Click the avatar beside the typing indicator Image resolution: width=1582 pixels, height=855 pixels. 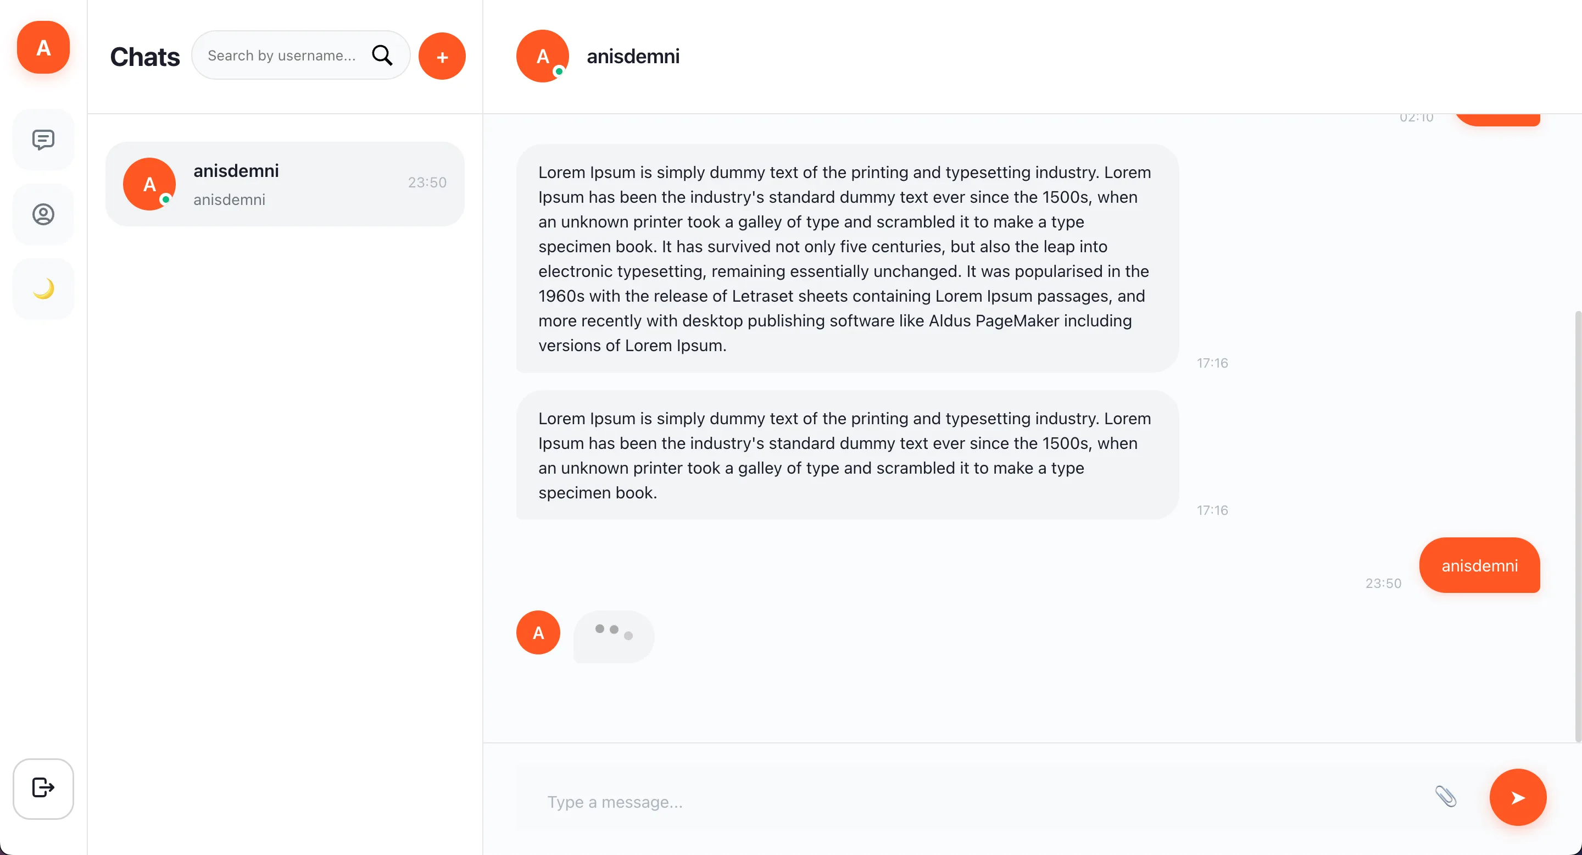(x=538, y=632)
